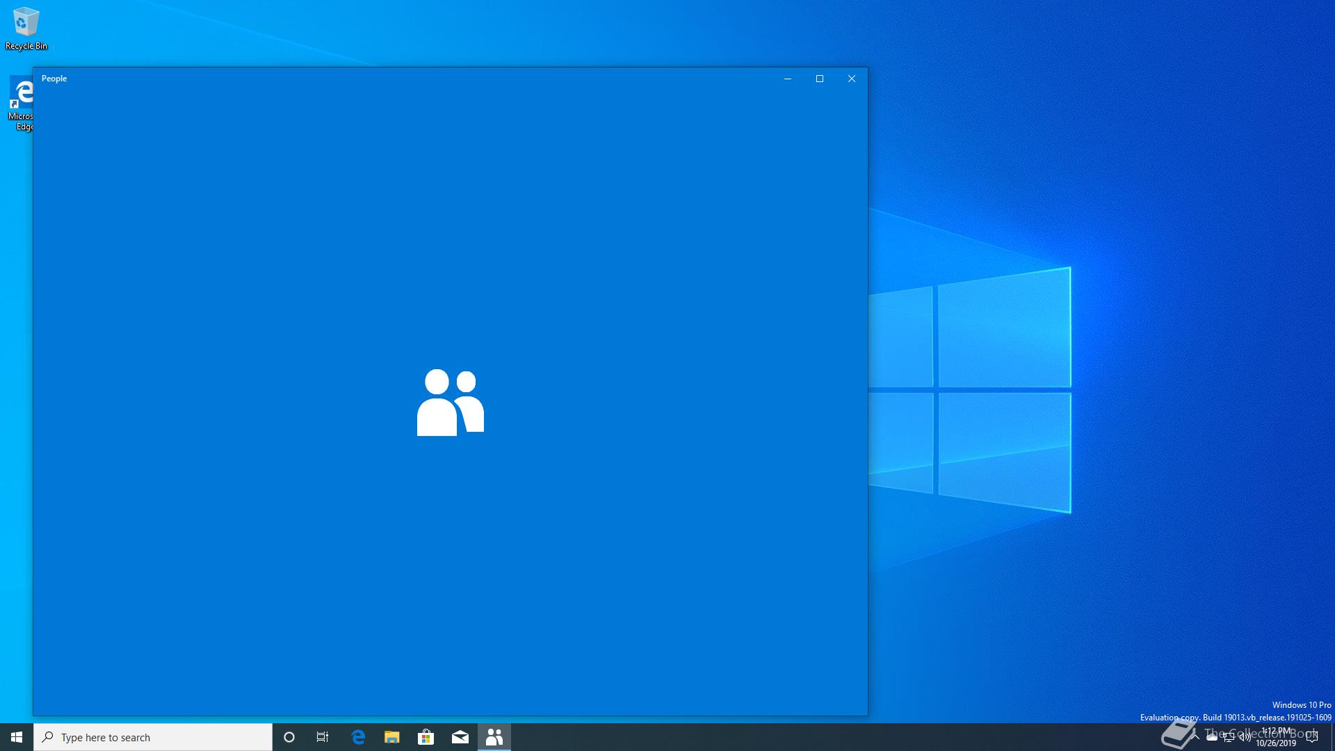Open File Explorer from the taskbar
Screen dimensions: 1335x751
[x=392, y=737]
